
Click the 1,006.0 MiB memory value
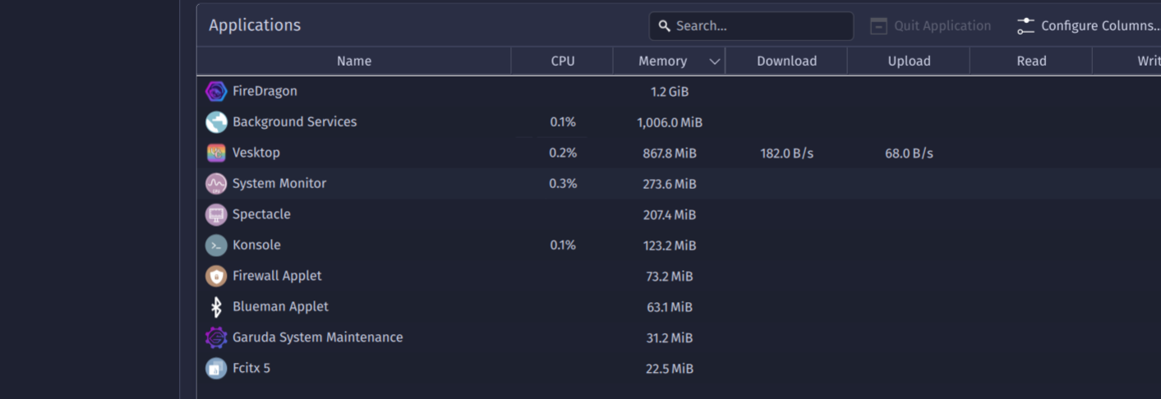[670, 122]
